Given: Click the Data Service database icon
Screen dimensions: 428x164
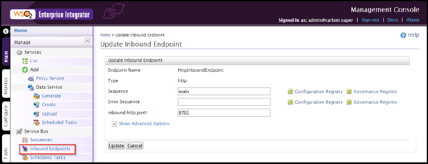Looking at the screenshot, I should coord(31,87).
